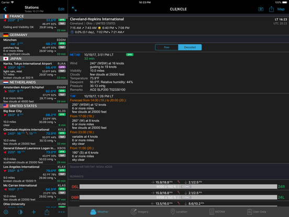This screenshot has width=289, height=217.
Task: Tap the JAPAN country header
Action: point(34,59)
